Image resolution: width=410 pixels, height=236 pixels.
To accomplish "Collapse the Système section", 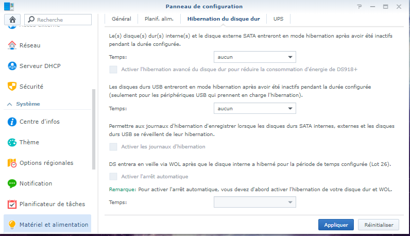I will click(10, 104).
